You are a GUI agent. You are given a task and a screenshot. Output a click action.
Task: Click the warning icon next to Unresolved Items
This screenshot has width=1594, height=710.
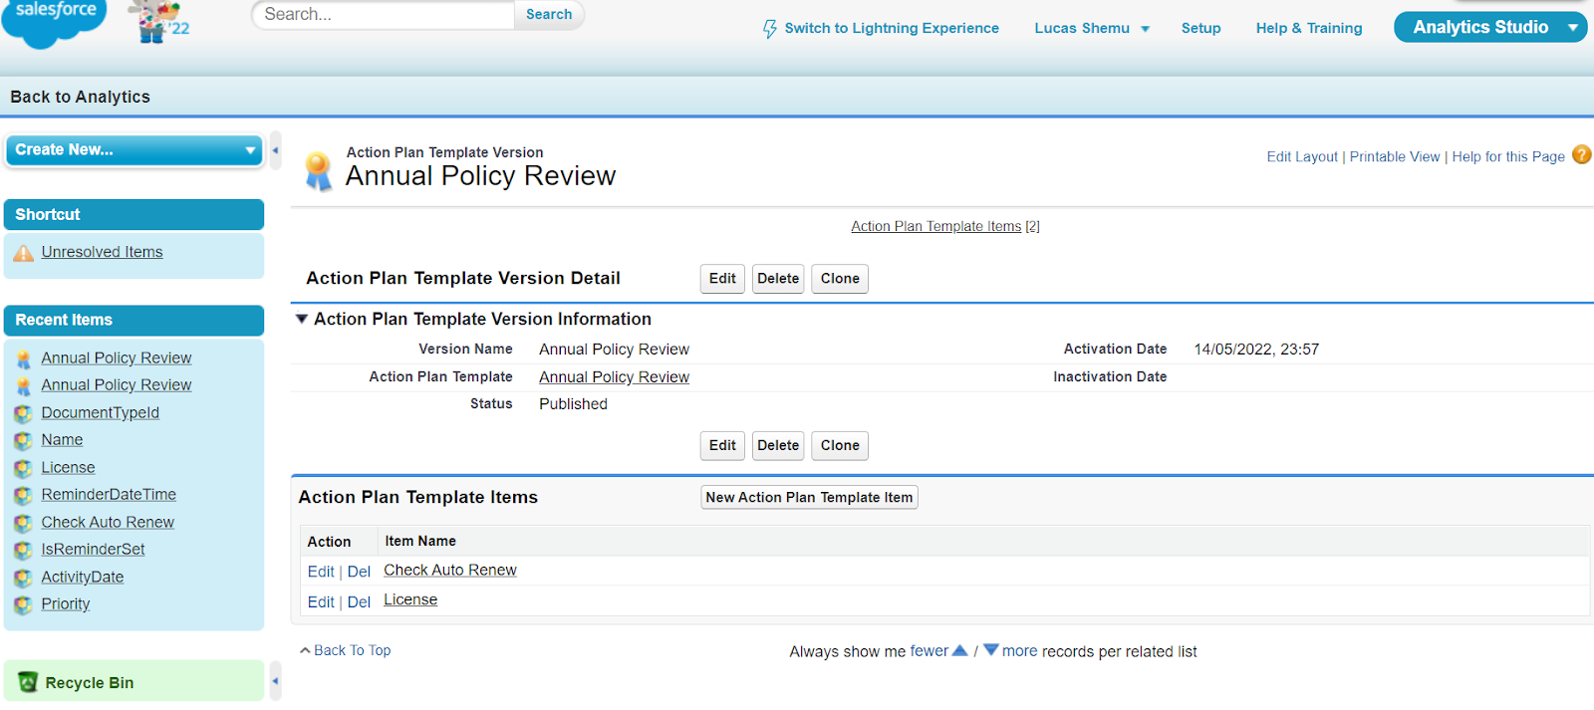click(x=24, y=253)
